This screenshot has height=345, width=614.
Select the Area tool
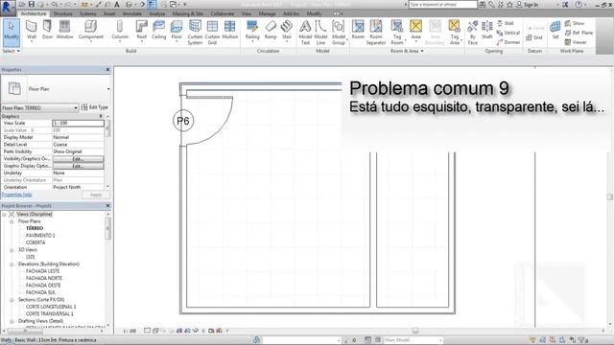415,31
